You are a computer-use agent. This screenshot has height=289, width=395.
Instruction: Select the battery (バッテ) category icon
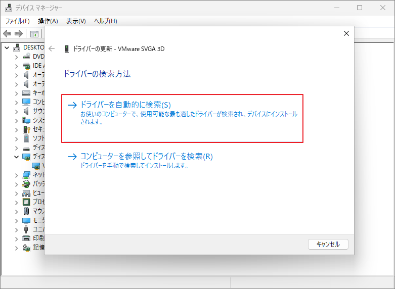click(26, 184)
